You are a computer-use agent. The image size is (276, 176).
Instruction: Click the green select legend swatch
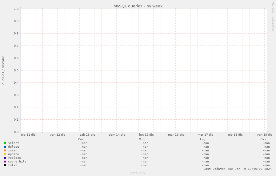pyautogui.click(x=5, y=143)
